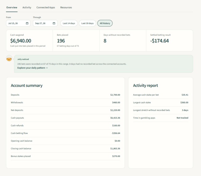Click the $360.00 largest stake value

pyautogui.click(x=184, y=102)
